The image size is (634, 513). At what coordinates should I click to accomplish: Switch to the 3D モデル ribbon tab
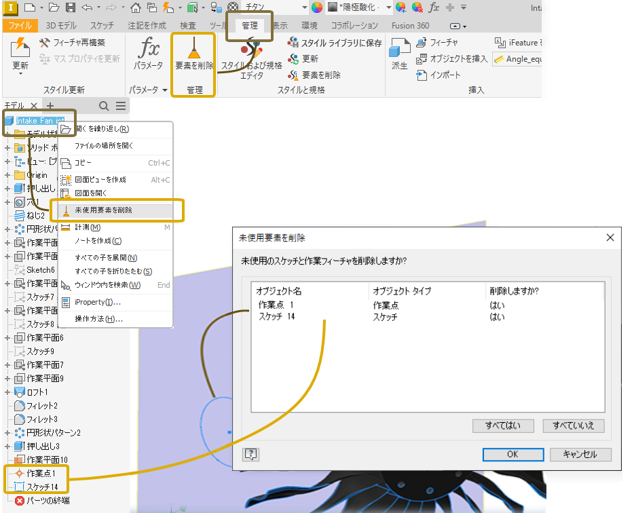coord(61,26)
